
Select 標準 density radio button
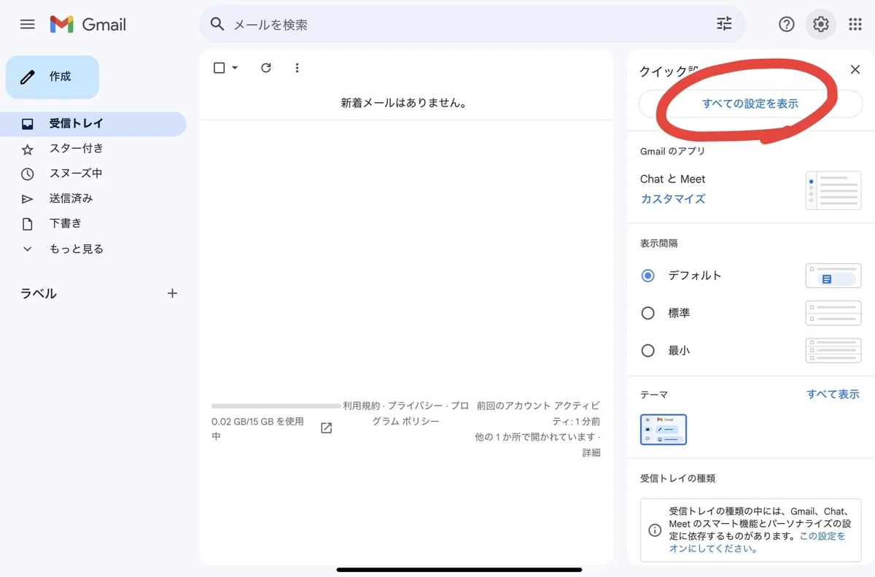(x=647, y=313)
